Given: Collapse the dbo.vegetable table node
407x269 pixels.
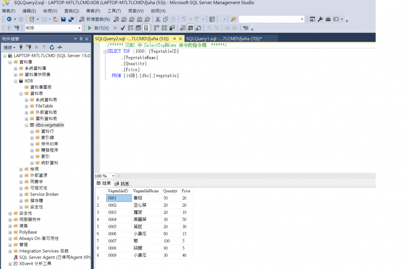Looking at the screenshot, I should click(27, 125).
